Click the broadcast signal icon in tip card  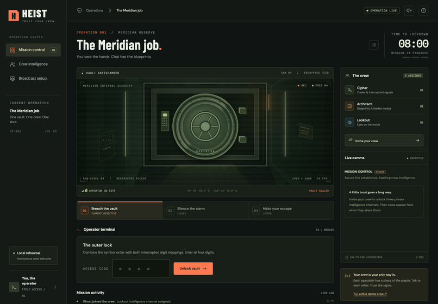[x=347, y=276]
